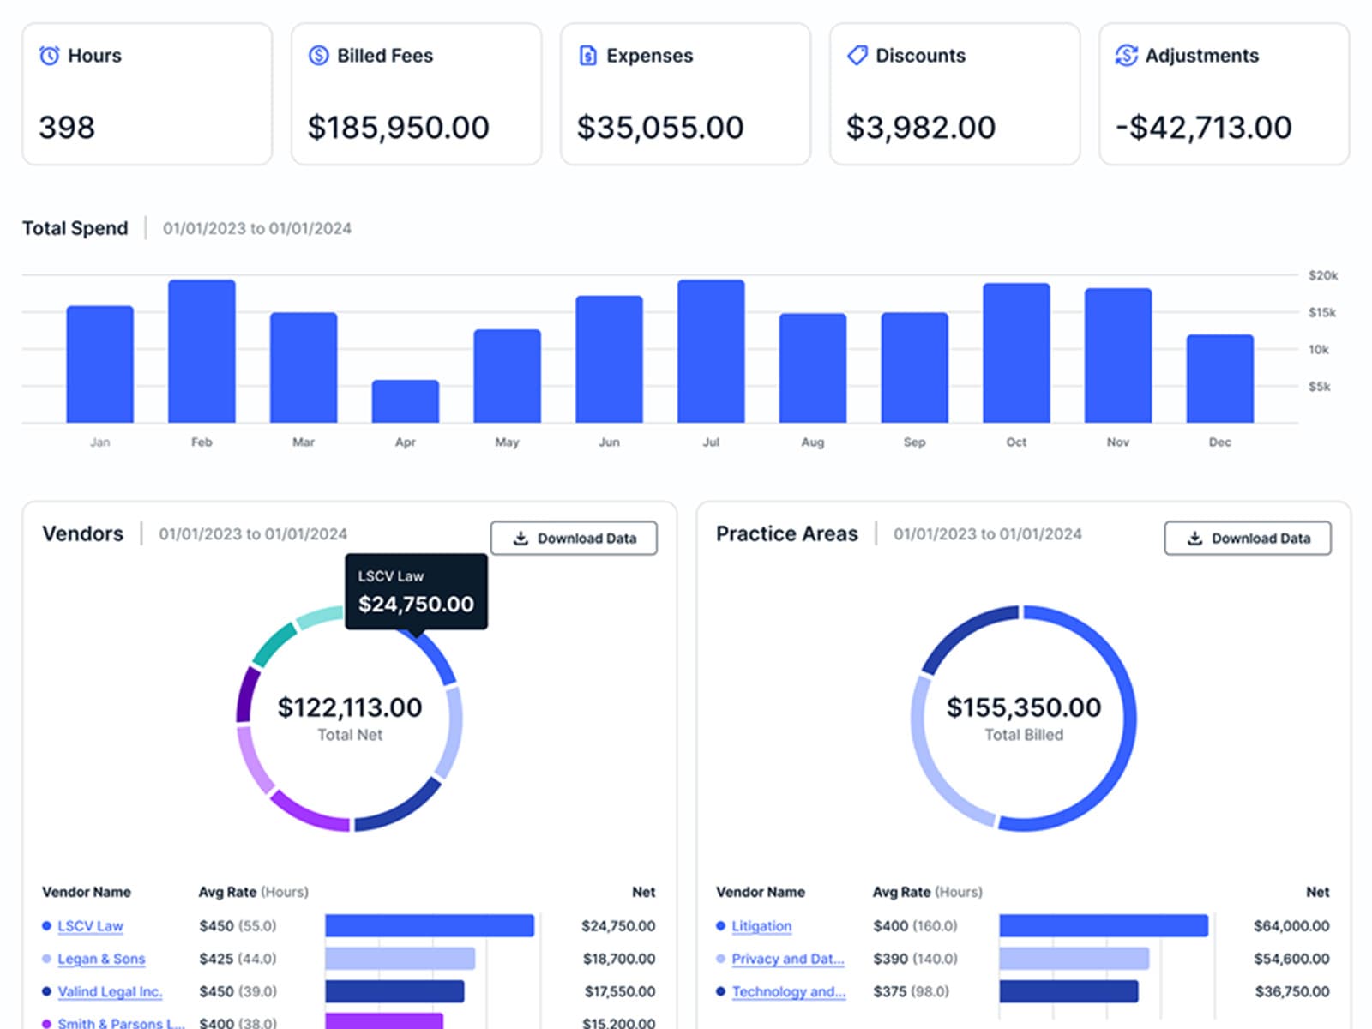Click the LSCV Law net amount $24,750.00
This screenshot has height=1029, width=1372.
pyautogui.click(x=618, y=926)
